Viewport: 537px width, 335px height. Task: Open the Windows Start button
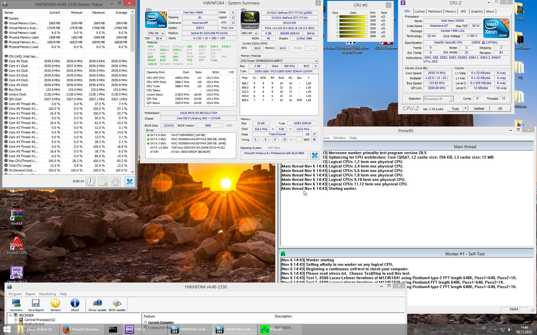7,329
